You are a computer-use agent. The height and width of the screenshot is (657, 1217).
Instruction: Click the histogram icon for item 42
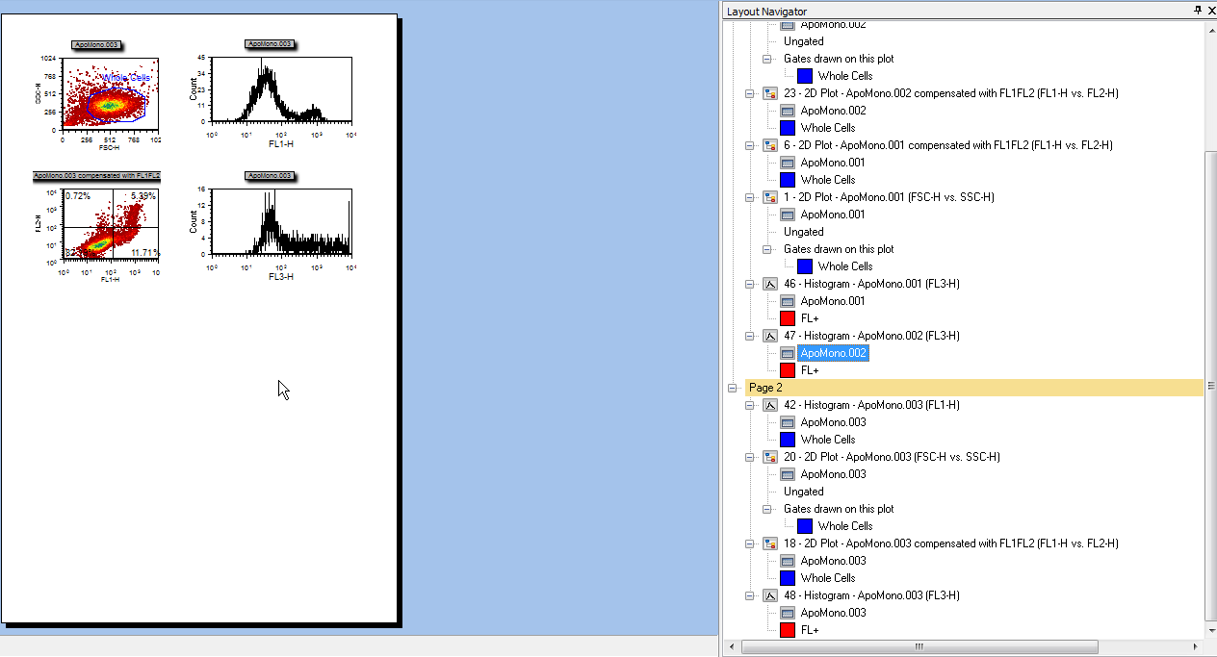point(769,405)
